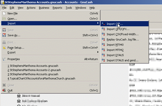Open recent file 1 StStephensMarthoma Accounts.gnucash
The height and width of the screenshot is (106, 162).
pyautogui.click(x=51, y=66)
